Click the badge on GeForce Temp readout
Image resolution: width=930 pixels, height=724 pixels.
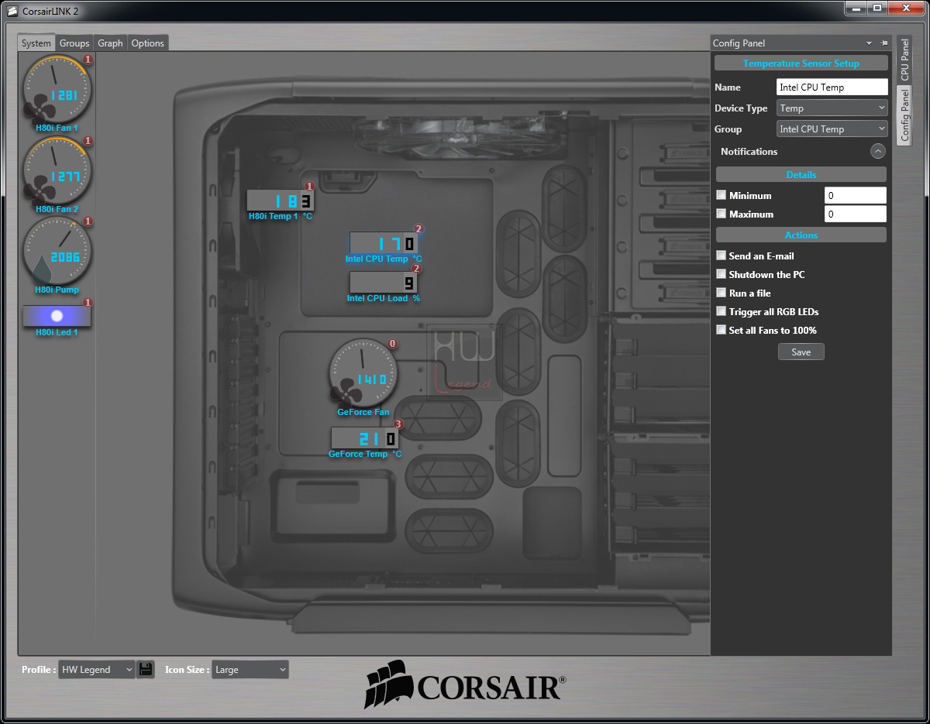pyautogui.click(x=398, y=424)
